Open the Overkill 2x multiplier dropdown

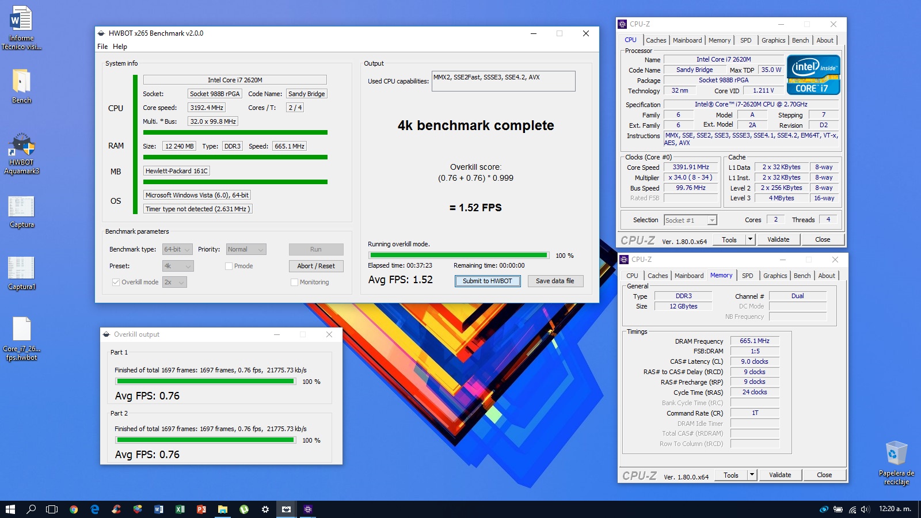click(x=174, y=282)
